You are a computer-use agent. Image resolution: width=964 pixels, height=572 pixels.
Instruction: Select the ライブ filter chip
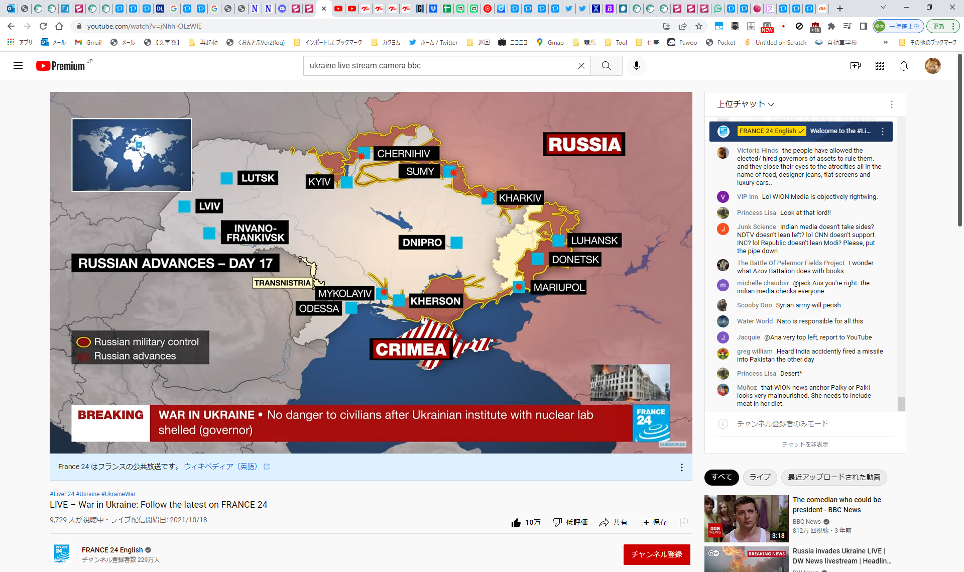(759, 477)
